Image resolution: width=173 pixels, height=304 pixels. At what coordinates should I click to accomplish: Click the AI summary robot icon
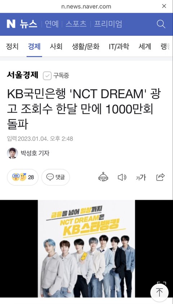coord(103,177)
